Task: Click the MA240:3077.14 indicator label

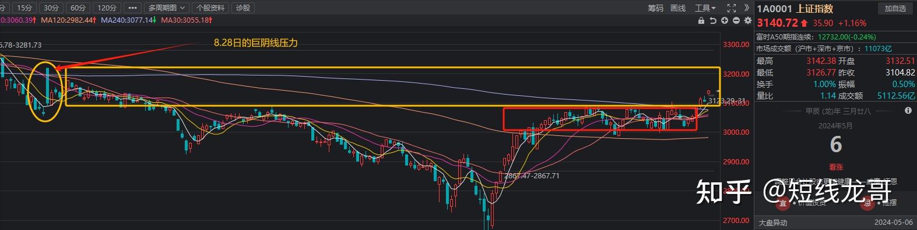Action: point(128,20)
